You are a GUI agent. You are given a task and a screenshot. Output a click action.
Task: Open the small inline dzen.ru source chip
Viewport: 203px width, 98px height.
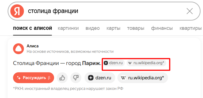tap(114, 63)
